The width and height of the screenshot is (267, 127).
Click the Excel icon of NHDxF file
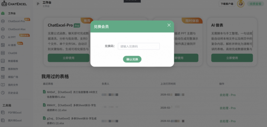pos(44,92)
